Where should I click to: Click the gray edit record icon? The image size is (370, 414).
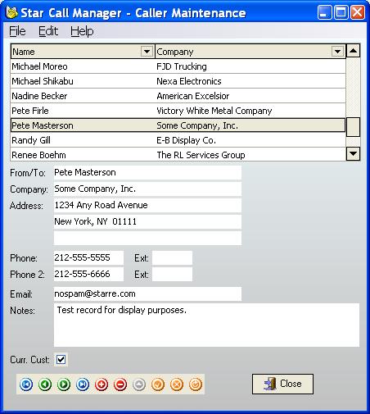[139, 384]
